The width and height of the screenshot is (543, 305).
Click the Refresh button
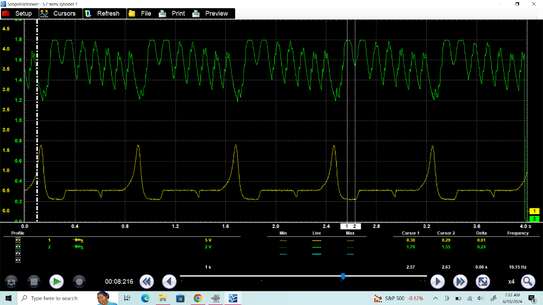(103, 13)
